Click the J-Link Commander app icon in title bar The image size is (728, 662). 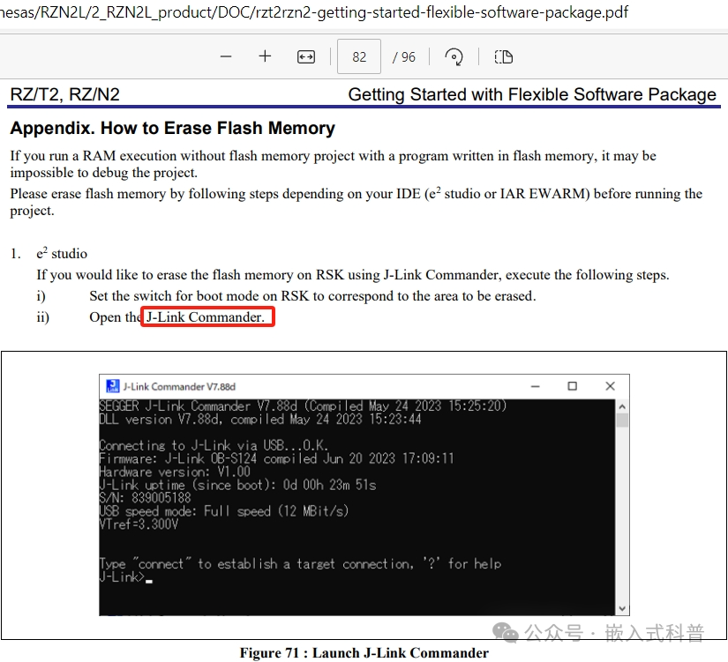coord(112,386)
